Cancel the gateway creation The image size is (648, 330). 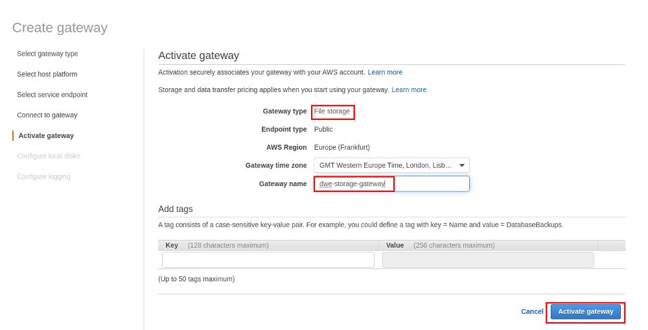click(532, 312)
